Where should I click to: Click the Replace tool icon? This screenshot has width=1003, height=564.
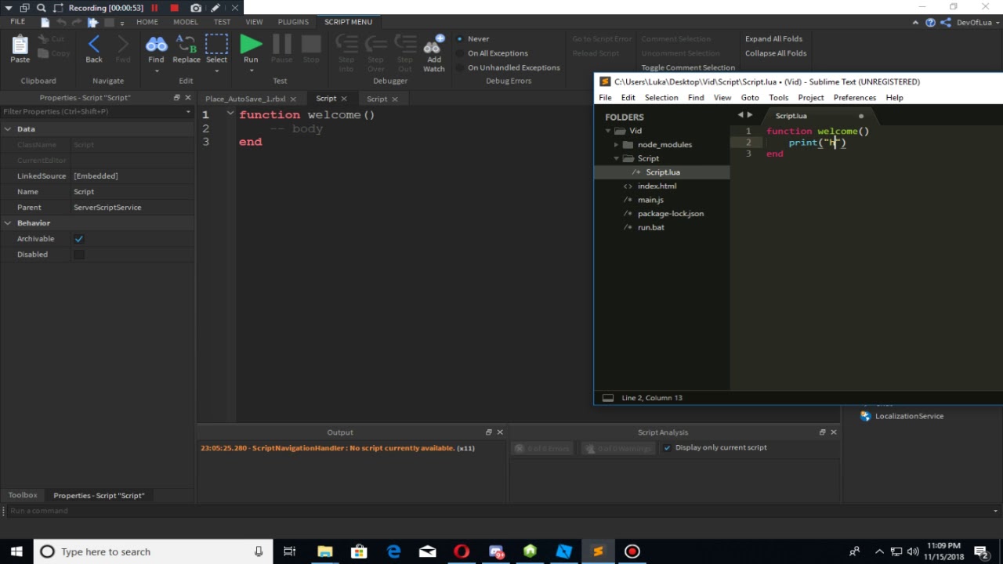coord(186,44)
